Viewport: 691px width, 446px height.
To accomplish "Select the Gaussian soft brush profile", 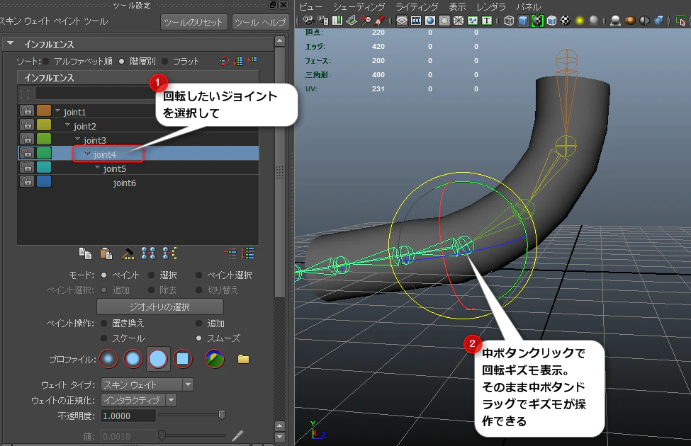I will 108,359.
